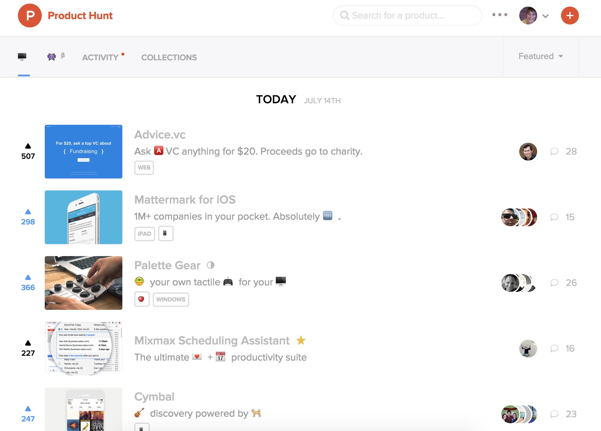601x431 pixels.
Task: Select the ACTIVITY tab
Action: pos(100,57)
